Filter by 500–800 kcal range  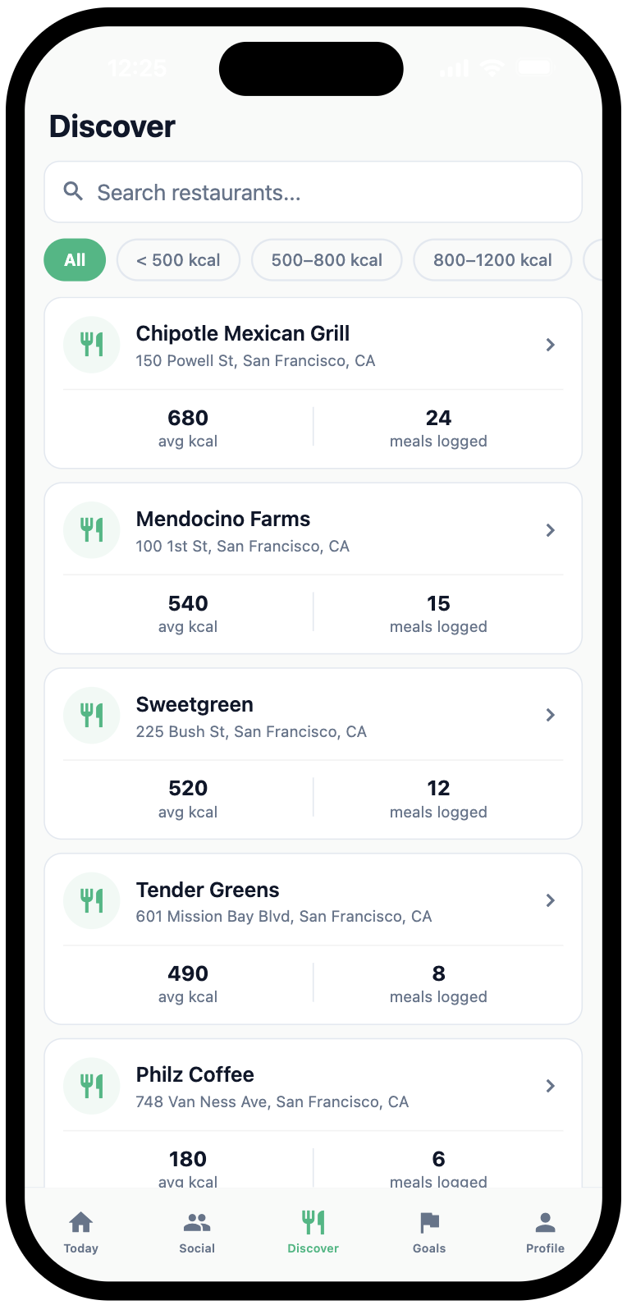point(327,260)
